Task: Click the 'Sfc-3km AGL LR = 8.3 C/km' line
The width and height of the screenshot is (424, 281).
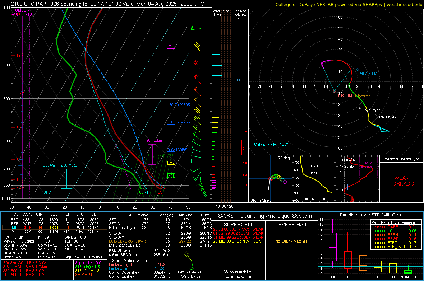Action: point(27,263)
